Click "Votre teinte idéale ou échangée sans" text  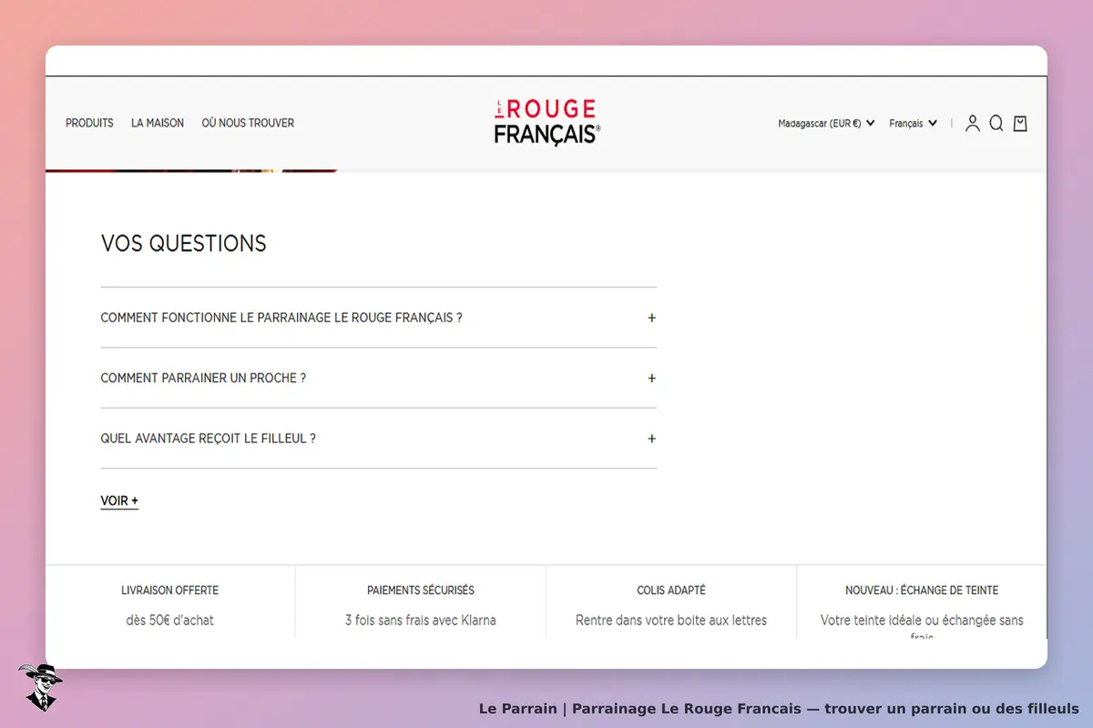[x=922, y=621]
